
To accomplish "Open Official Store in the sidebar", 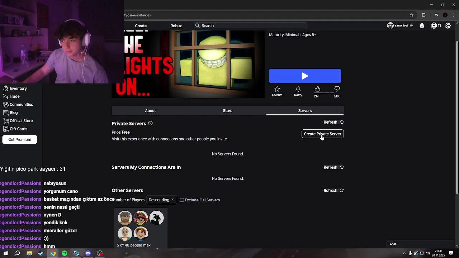I will tap(18, 121).
